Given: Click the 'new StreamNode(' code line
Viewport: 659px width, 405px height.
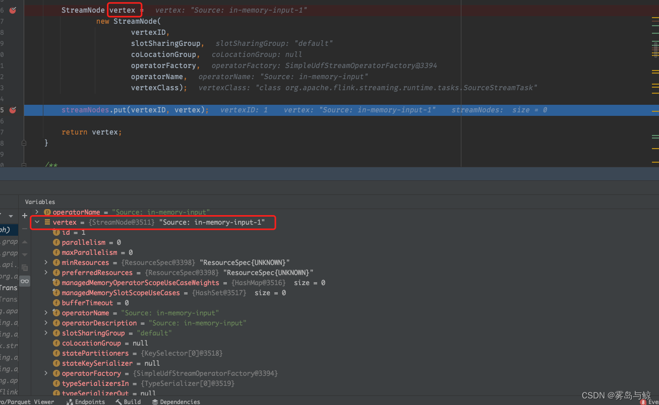Looking at the screenshot, I should [x=128, y=21].
